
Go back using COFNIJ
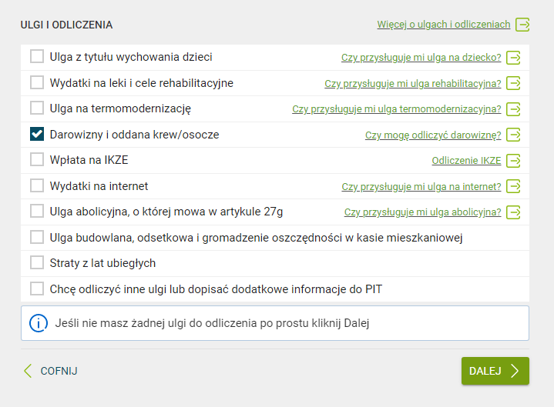click(x=51, y=371)
